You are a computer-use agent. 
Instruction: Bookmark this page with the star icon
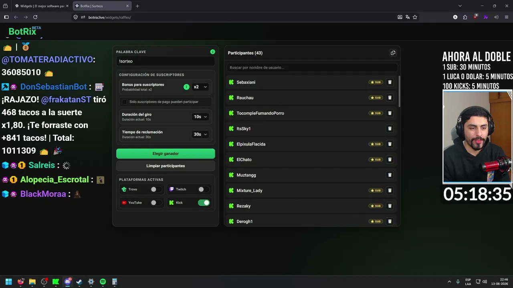pos(415,17)
